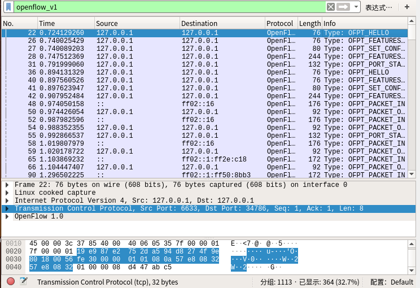Select packet 66 at time 1.104447407
The image size is (420, 288).
click(205, 167)
